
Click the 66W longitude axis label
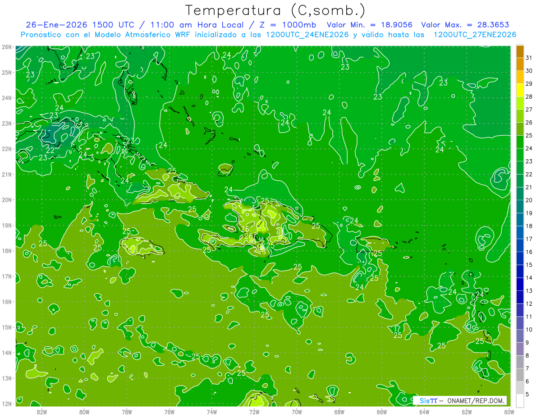[x=382, y=411]
